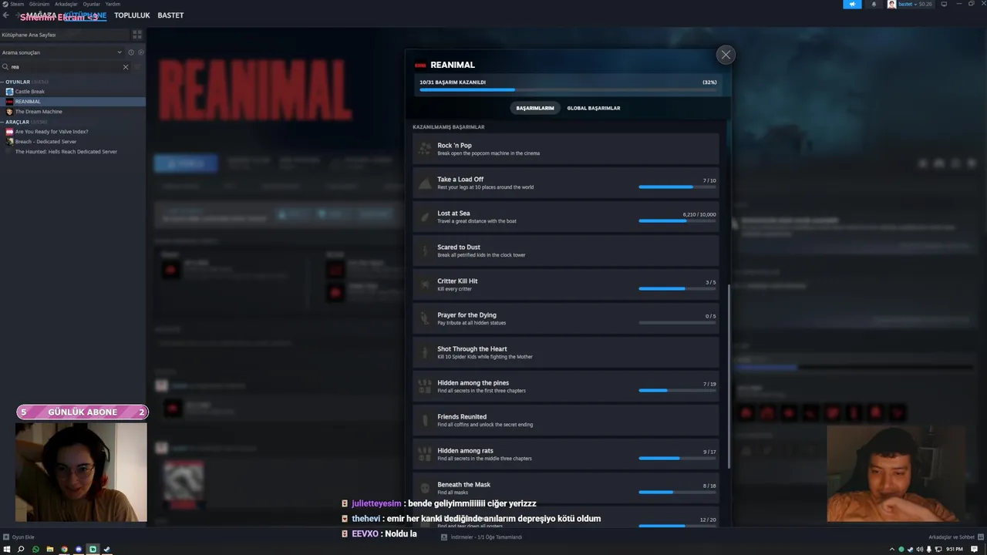This screenshot has height=555, width=987.
Task: Click the Friends Reunited achievement icon
Action: coord(425,420)
